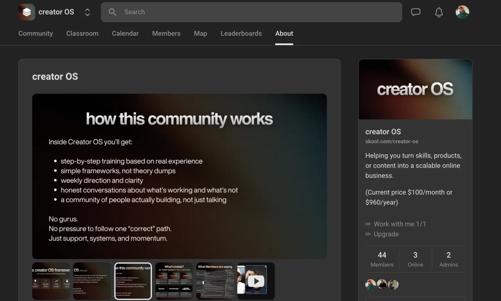Click the price text '$100/month or $960/year'
Image resolution: width=501 pixels, height=301 pixels.
coord(409,197)
